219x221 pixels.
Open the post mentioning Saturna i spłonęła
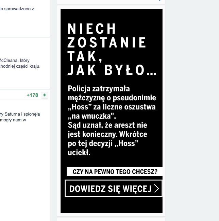(x=20, y=114)
